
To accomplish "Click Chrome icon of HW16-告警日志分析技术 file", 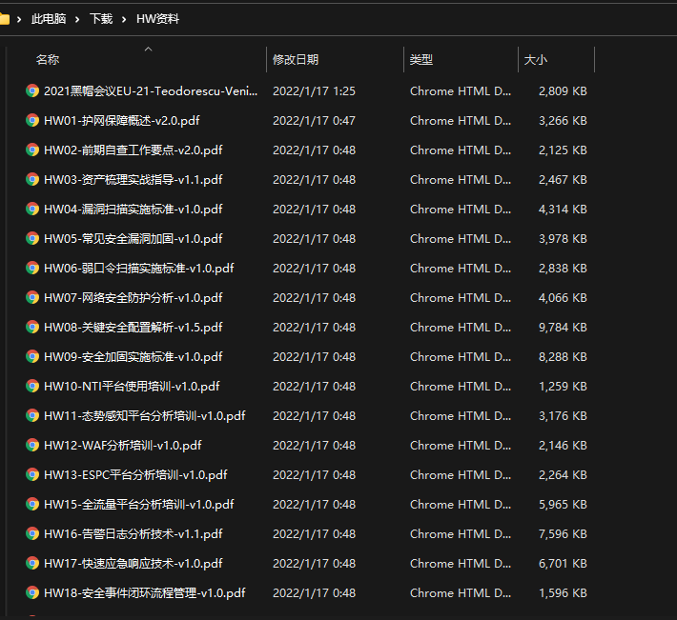I will pyautogui.click(x=32, y=533).
